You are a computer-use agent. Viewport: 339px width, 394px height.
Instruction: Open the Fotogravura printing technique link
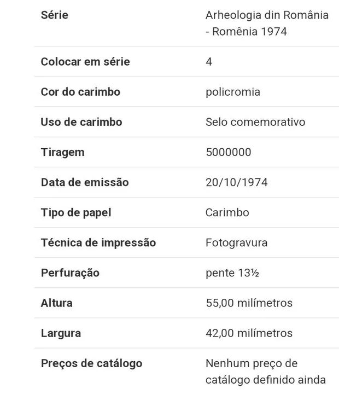(237, 242)
